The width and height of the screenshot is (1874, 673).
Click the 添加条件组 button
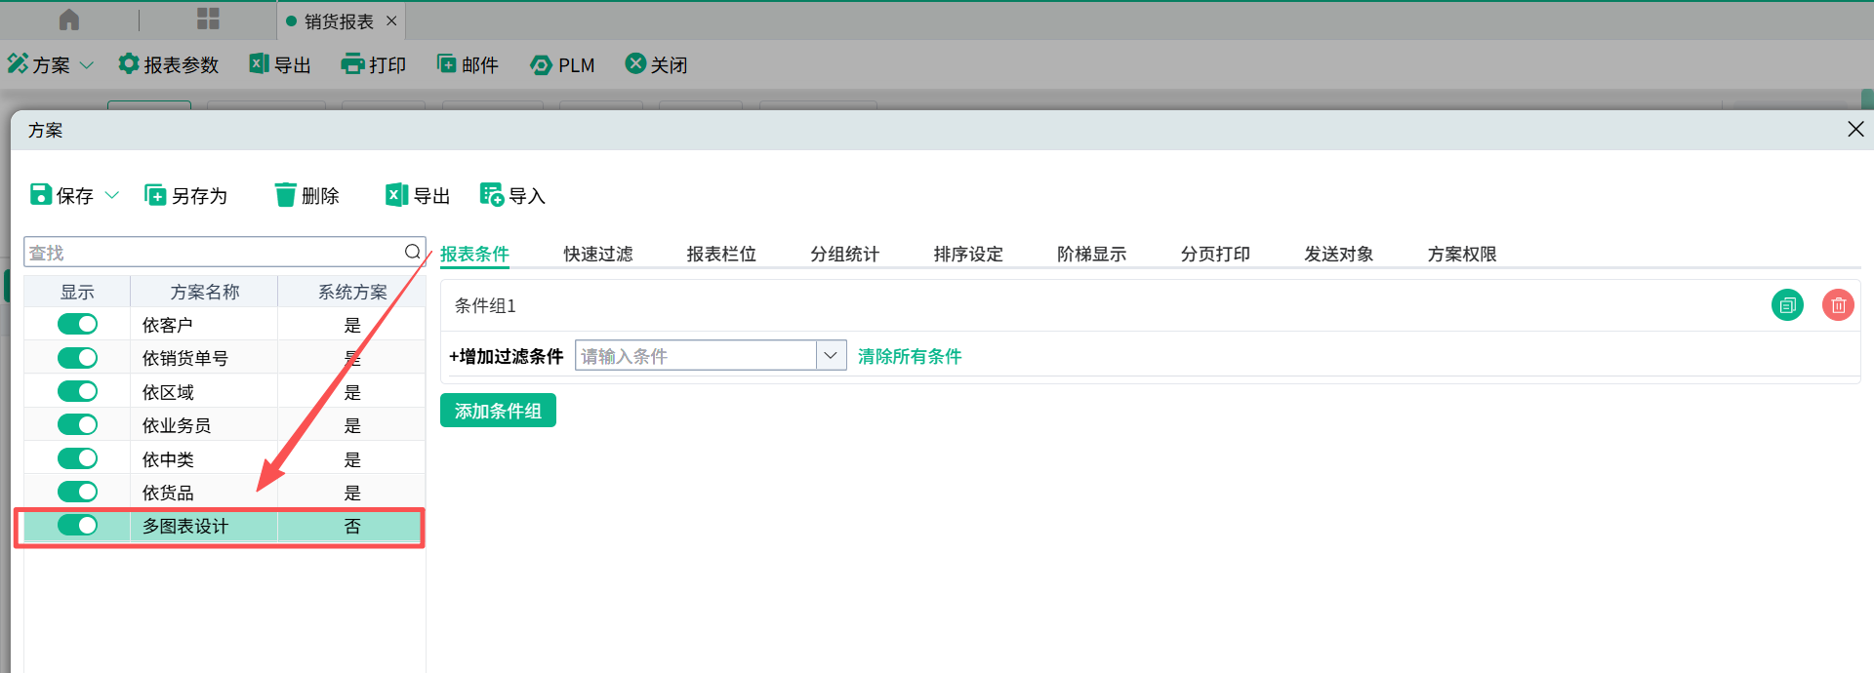[498, 411]
